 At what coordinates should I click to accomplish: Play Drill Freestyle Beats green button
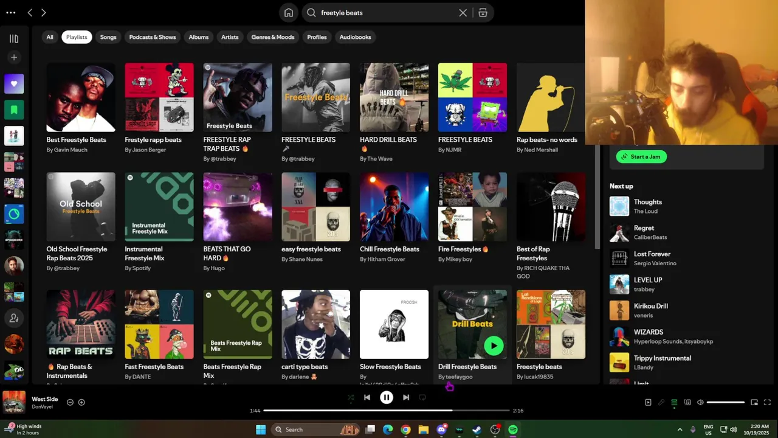[494, 346]
